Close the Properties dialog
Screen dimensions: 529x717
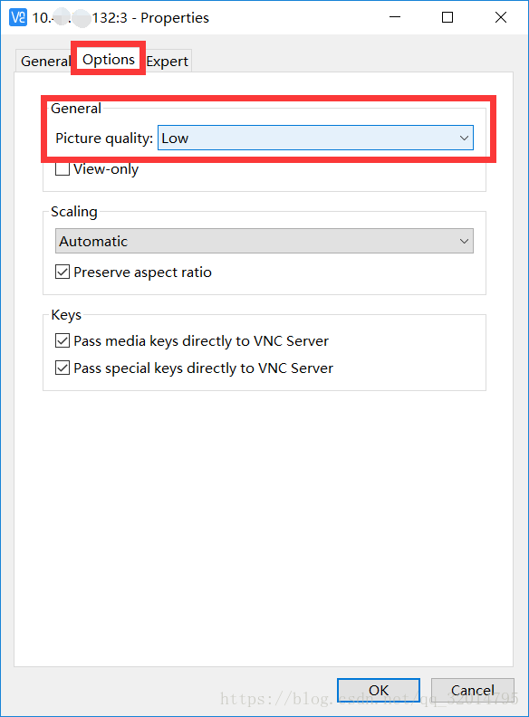click(501, 17)
